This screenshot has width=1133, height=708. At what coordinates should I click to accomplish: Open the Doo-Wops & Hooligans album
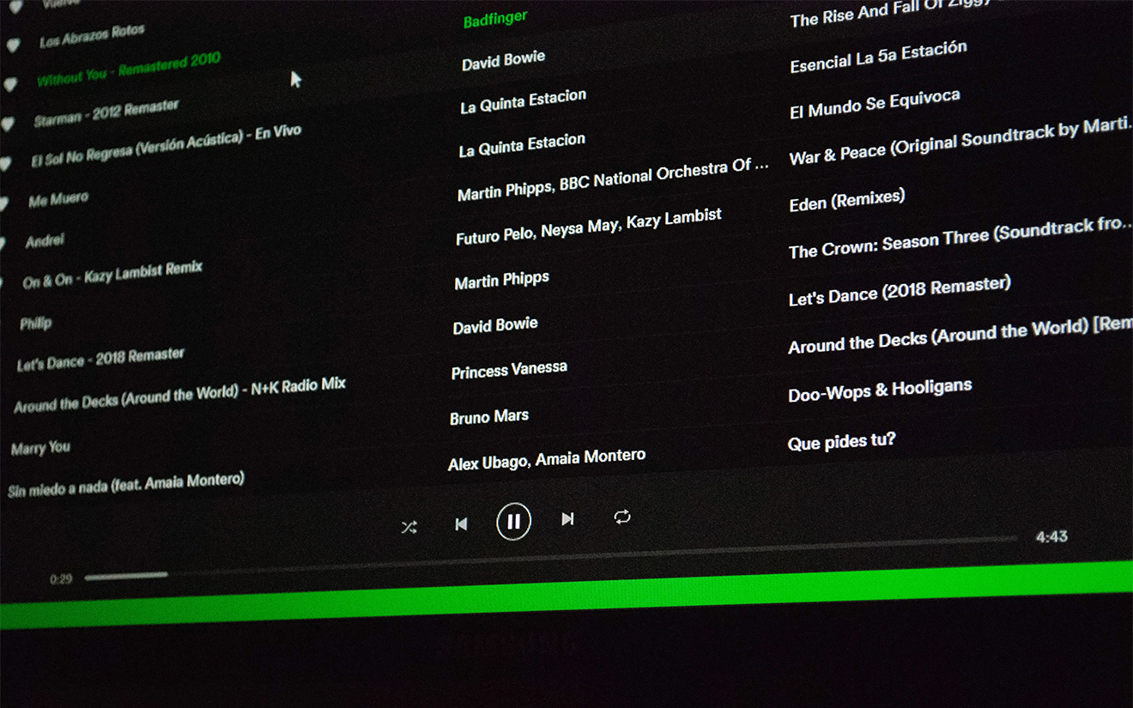[880, 390]
